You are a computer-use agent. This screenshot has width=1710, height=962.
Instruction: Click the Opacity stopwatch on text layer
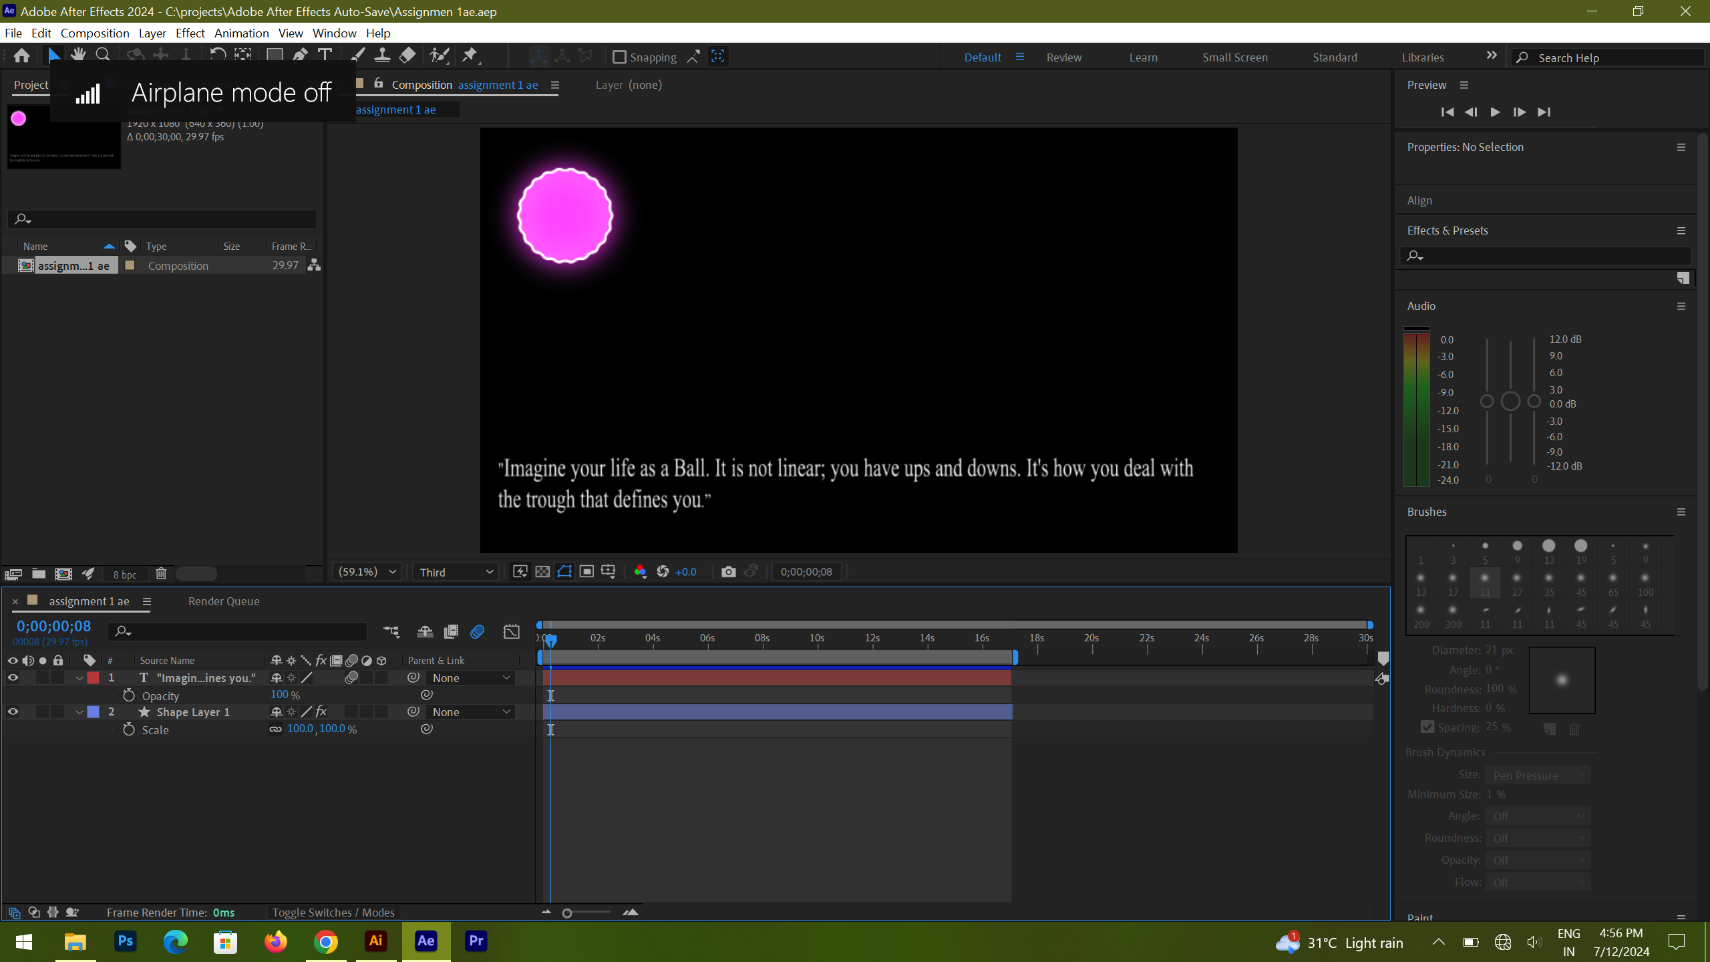tap(129, 695)
